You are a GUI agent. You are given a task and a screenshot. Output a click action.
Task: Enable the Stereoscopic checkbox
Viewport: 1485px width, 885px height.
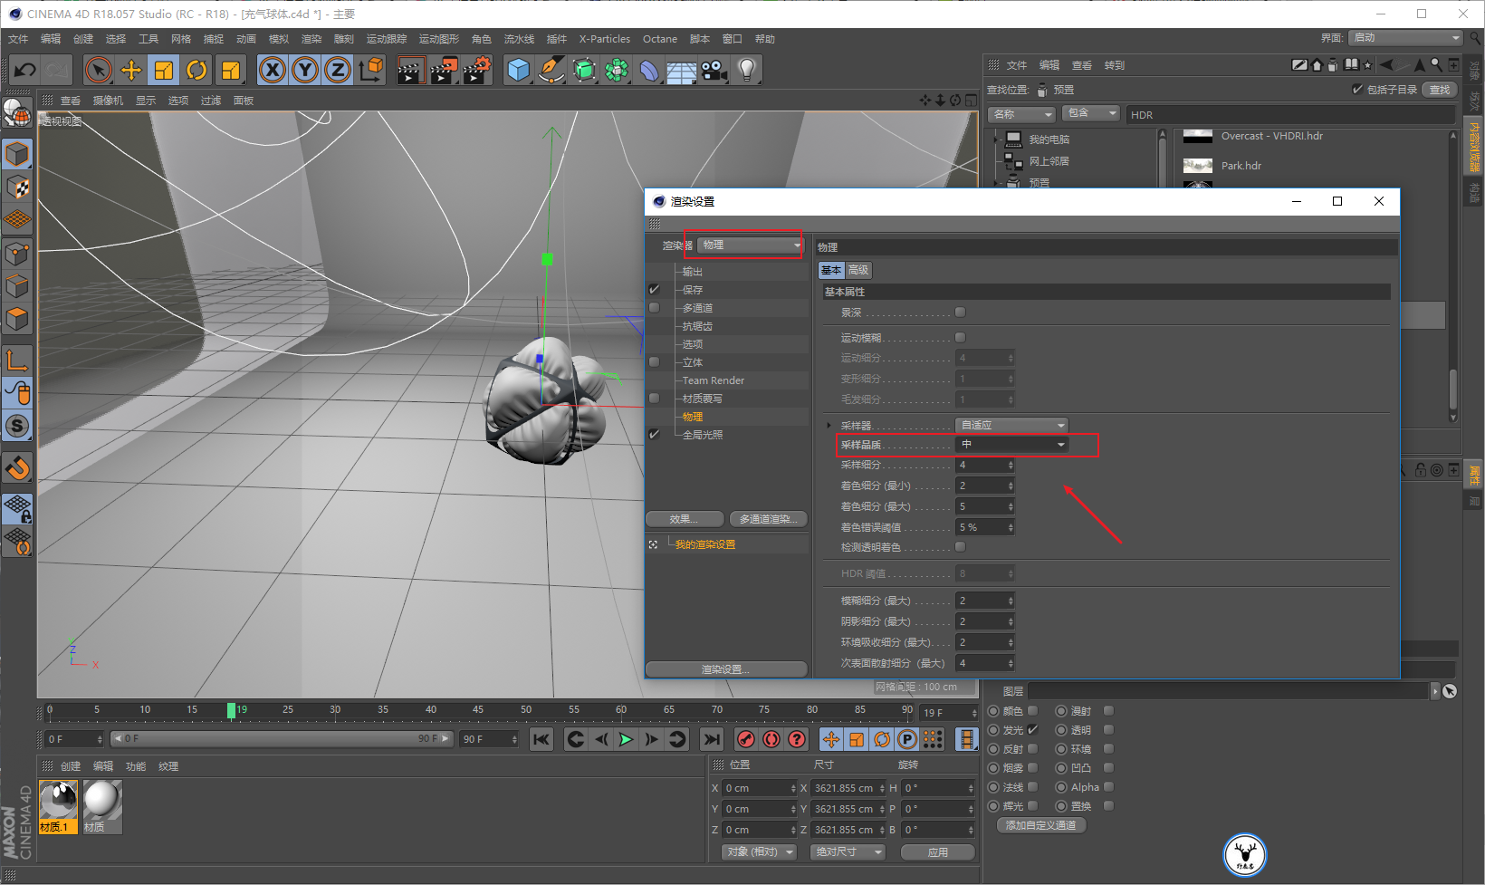pyautogui.click(x=655, y=362)
